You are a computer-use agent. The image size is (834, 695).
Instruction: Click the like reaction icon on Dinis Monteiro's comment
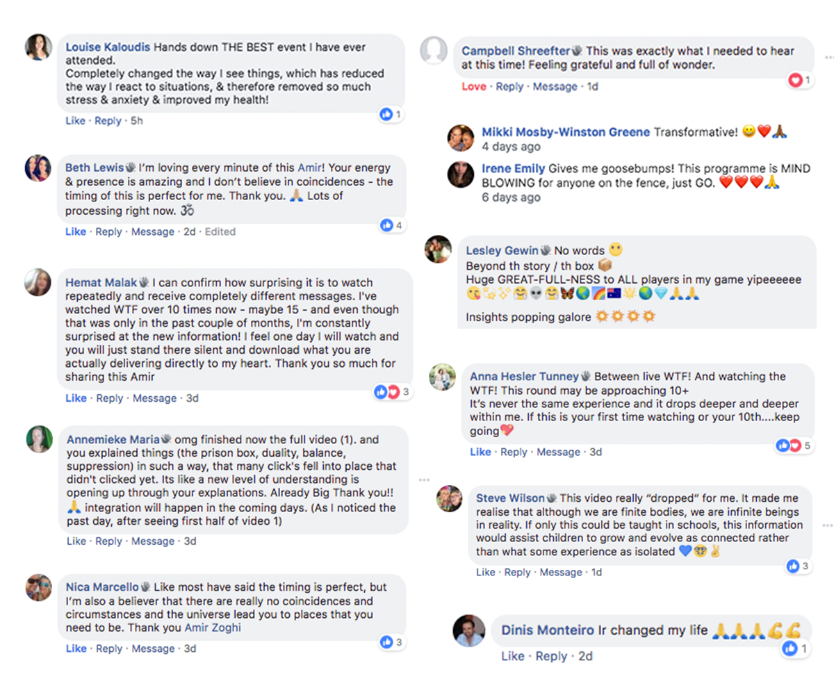pyautogui.click(x=790, y=648)
